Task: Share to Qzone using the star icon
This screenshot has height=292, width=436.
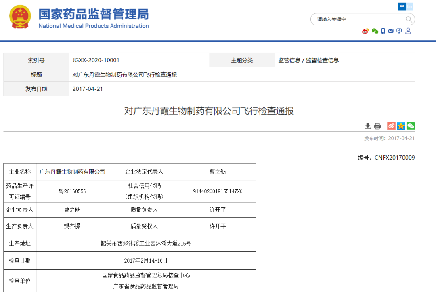Action: click(401, 126)
